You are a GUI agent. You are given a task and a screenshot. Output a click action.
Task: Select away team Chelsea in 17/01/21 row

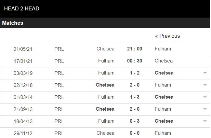tap(164, 61)
